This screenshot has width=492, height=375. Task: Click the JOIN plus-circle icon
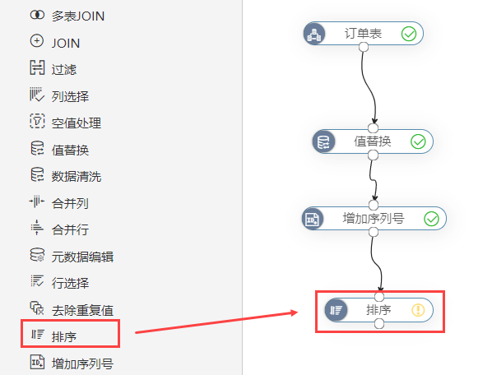37,41
